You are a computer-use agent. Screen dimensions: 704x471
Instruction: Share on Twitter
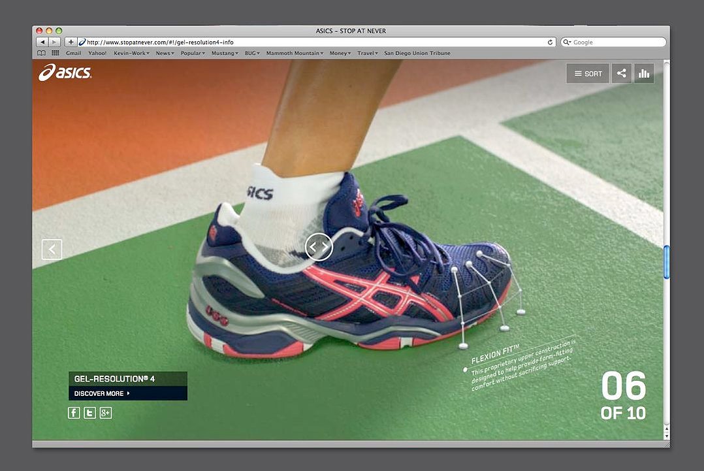point(90,413)
